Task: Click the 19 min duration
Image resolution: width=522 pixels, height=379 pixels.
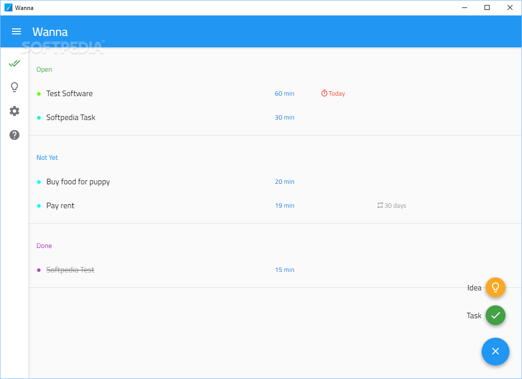Action: (x=284, y=205)
